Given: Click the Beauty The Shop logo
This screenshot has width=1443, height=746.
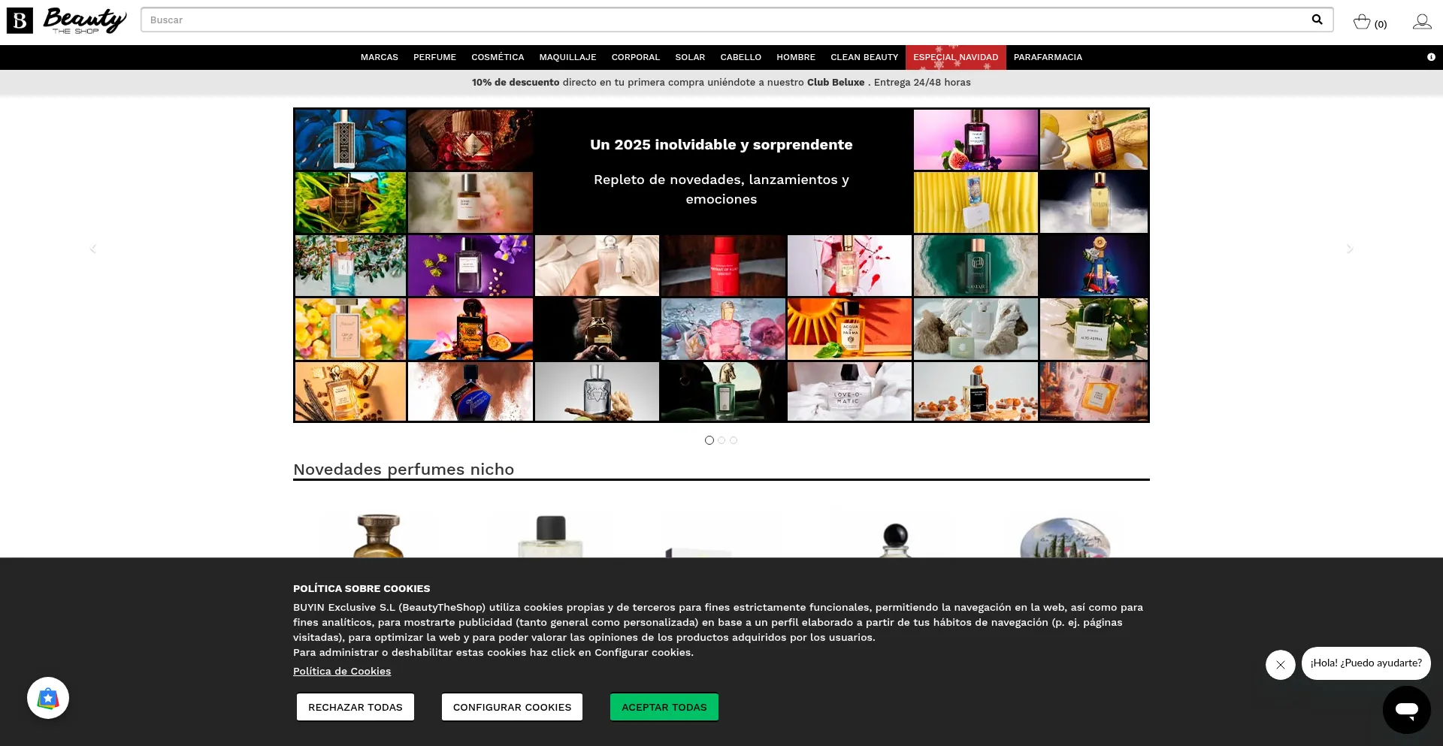Looking at the screenshot, I should click(x=67, y=20).
